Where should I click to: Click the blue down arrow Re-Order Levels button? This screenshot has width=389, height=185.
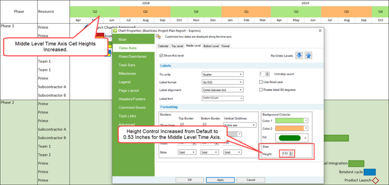[x=299, y=56]
